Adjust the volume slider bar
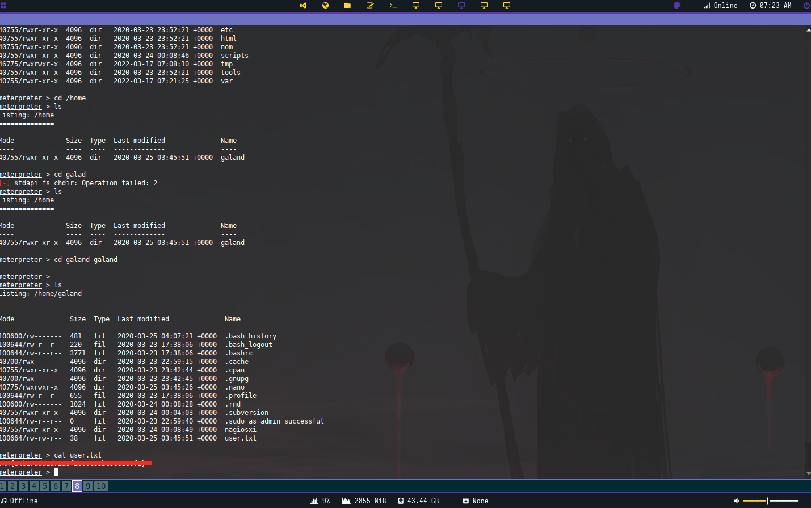The width and height of the screenshot is (811, 508). 770,501
